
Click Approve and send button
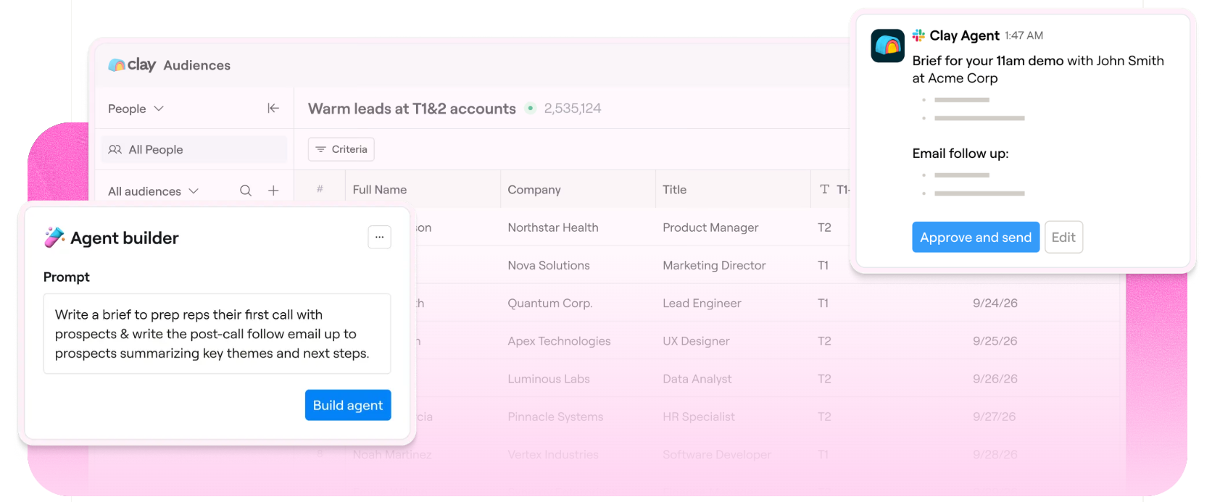976,237
